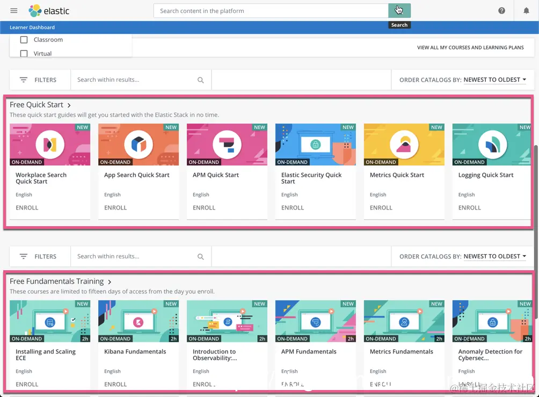The height and width of the screenshot is (397, 539).
Task: Go to Learner Dashboard
Action: click(x=32, y=27)
